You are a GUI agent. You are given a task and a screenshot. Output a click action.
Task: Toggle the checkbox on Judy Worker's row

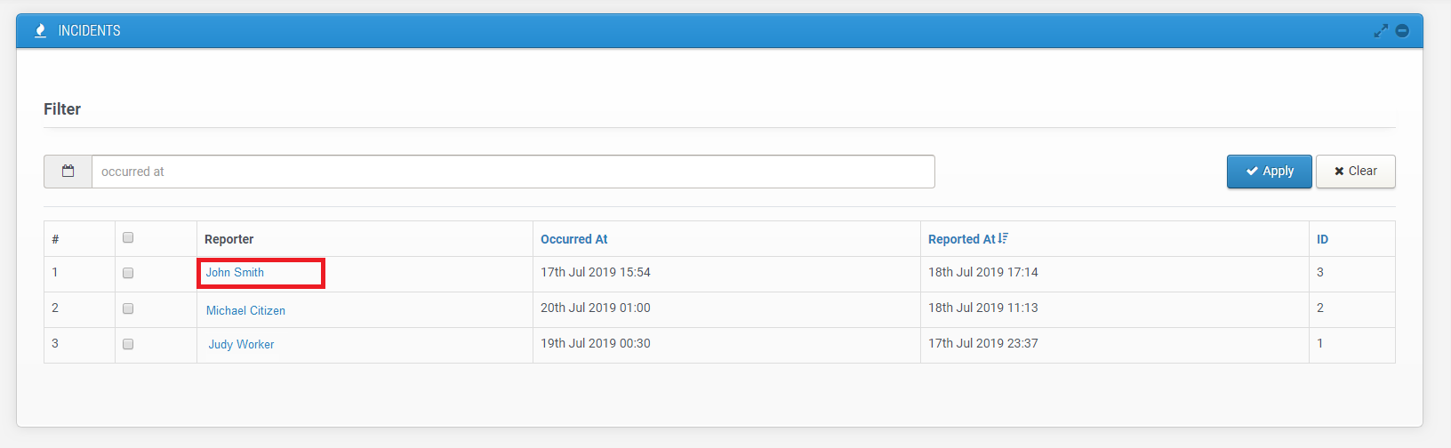pyautogui.click(x=128, y=344)
